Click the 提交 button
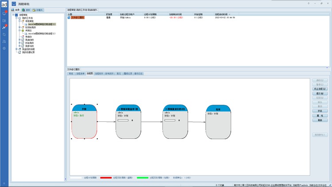Image resolution: width=332 pixels, height=187 pixels. point(320,94)
